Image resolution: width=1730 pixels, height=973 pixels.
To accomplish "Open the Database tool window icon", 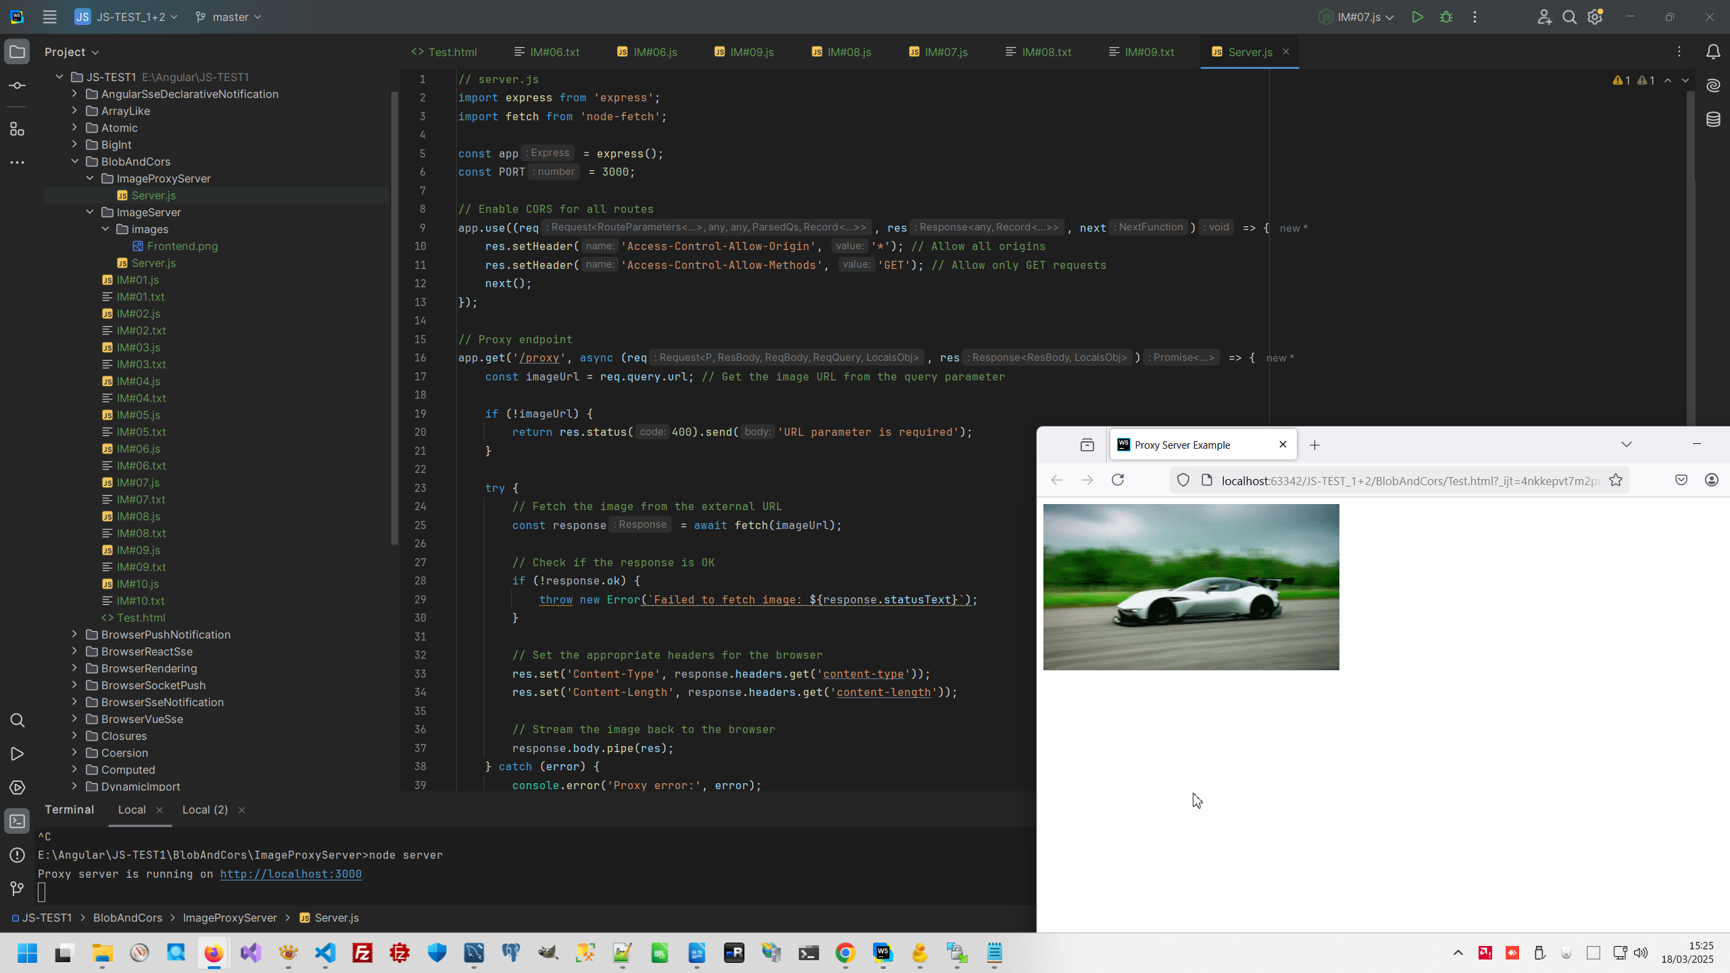I will 1713,120.
